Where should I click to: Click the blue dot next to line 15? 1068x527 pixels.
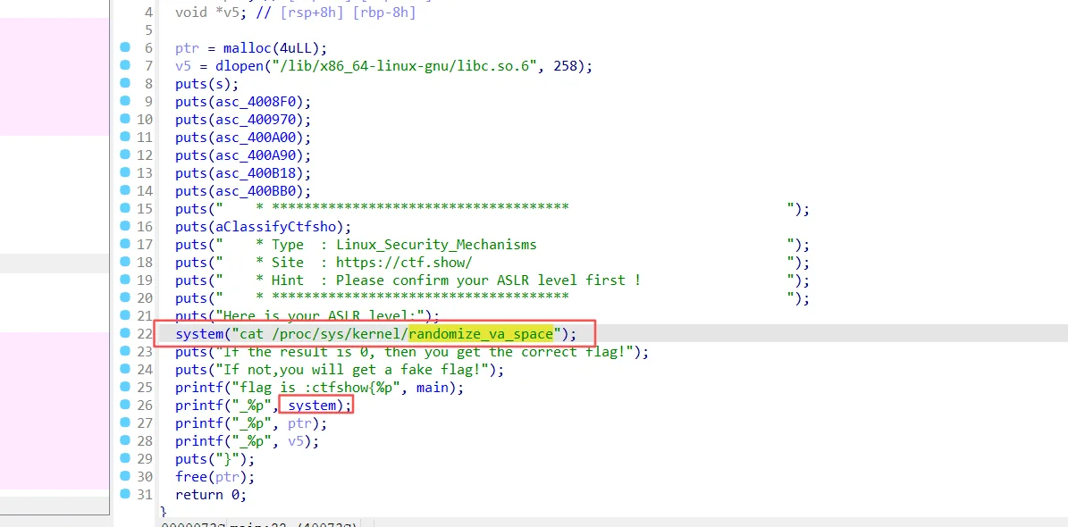point(125,208)
